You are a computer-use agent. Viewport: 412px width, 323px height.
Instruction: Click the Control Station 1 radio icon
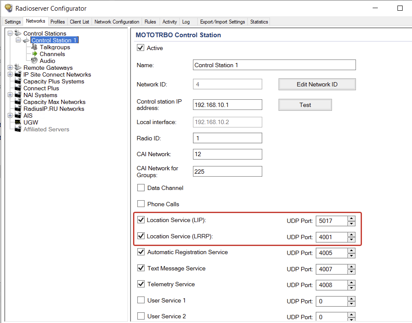[26, 40]
